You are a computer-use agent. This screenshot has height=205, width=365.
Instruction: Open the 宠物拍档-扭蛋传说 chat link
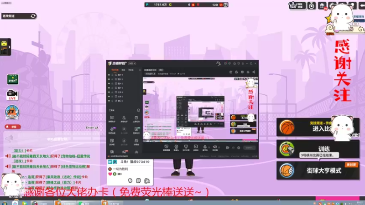(x=75, y=156)
